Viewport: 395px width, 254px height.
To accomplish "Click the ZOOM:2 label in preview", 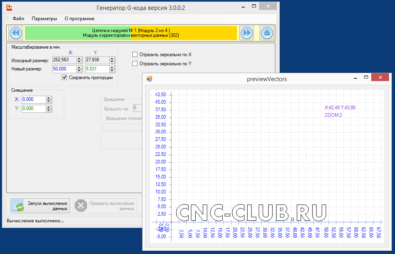I will [333, 115].
